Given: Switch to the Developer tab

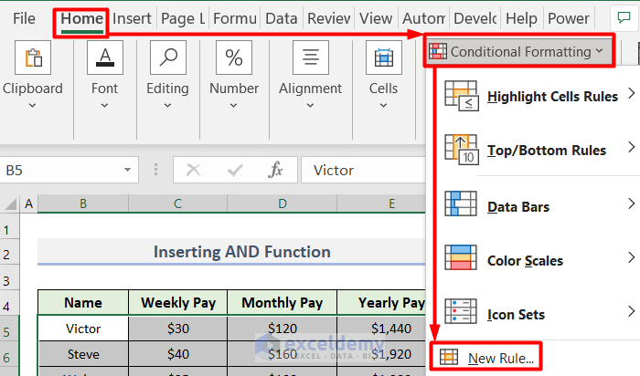Looking at the screenshot, I should (x=475, y=18).
